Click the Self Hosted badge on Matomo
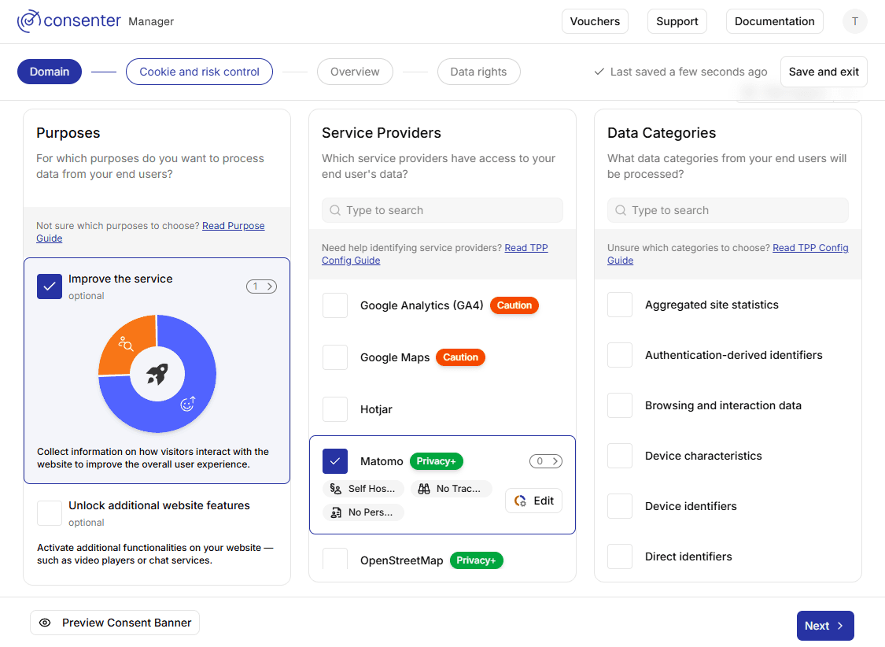Screen dimensions: 885x647 (x=363, y=488)
